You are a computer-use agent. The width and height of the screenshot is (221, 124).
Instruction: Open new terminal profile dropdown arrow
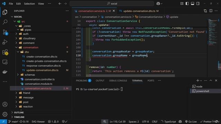click(x=201, y=81)
